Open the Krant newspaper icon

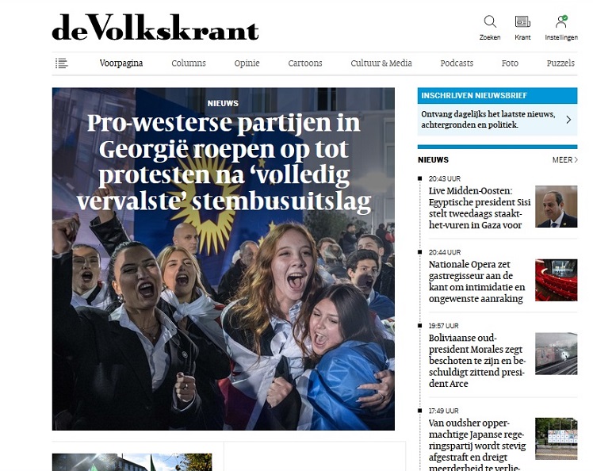[x=522, y=21]
